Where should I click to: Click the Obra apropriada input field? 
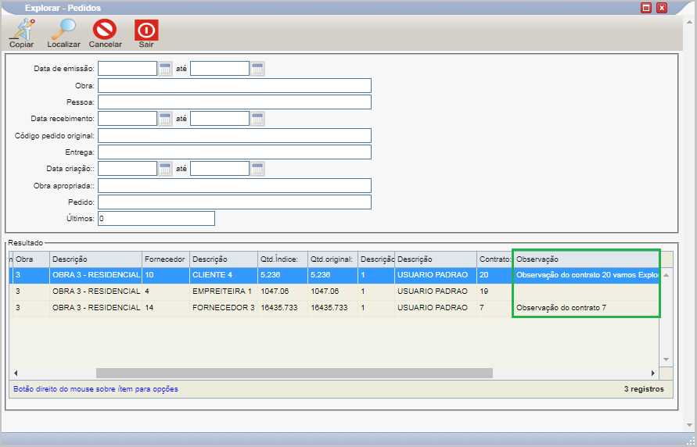[234, 185]
